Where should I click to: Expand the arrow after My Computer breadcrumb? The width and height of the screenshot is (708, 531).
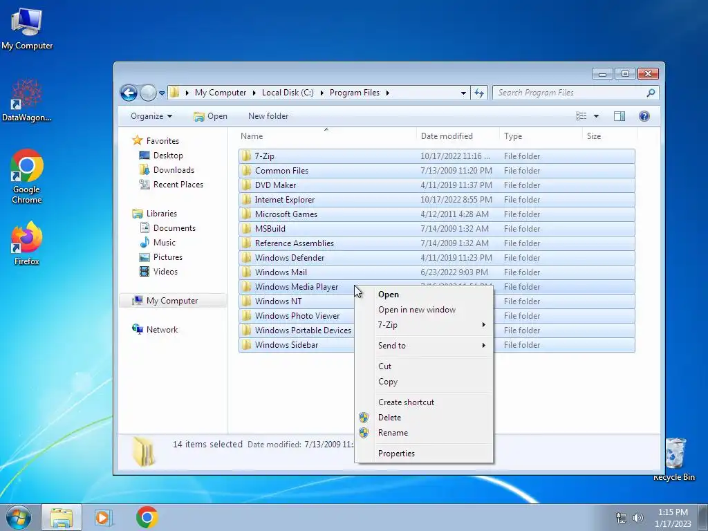pos(254,93)
